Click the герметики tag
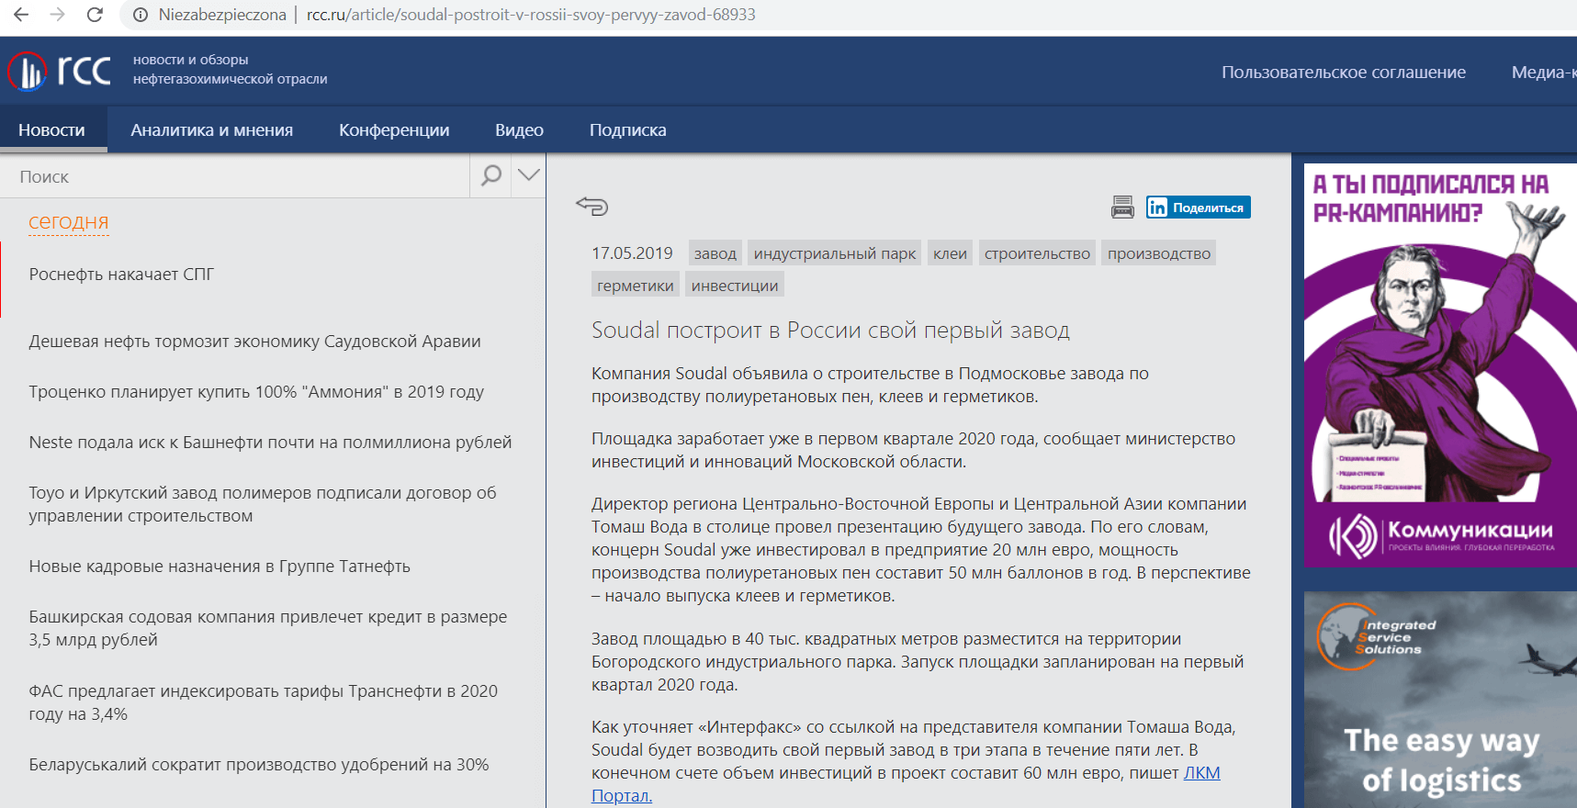The width and height of the screenshot is (1577, 808). pyautogui.click(x=636, y=286)
